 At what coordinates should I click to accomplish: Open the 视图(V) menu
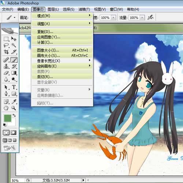[100, 10]
